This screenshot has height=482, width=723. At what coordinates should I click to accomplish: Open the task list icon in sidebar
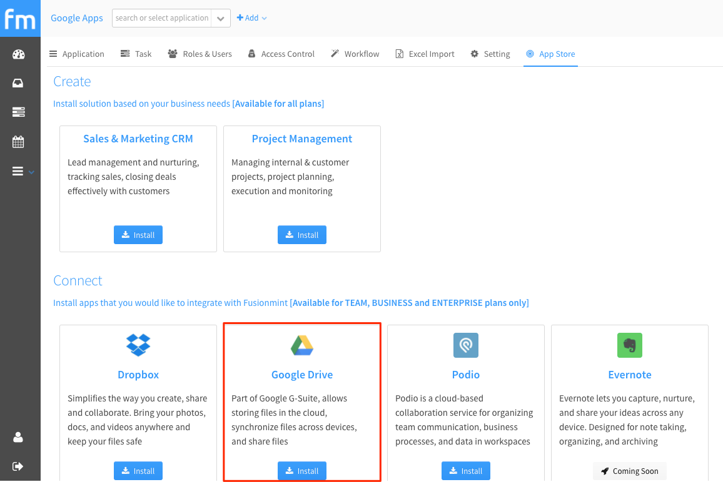click(x=18, y=112)
